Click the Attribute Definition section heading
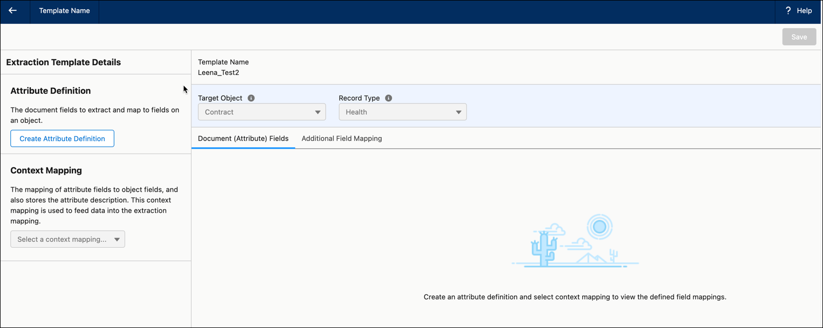 point(50,90)
